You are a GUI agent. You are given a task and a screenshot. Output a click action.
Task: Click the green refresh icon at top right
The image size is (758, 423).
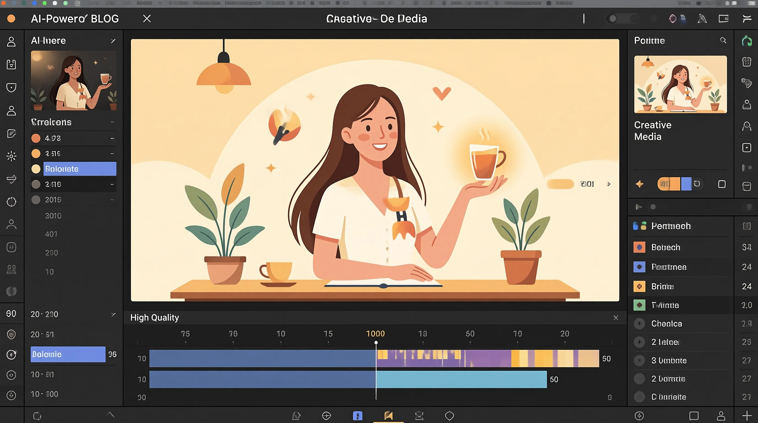[x=746, y=40]
